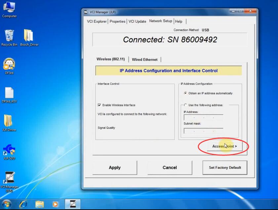278x210 pixels.
Task: Click the Cancel button
Action: (x=170, y=167)
